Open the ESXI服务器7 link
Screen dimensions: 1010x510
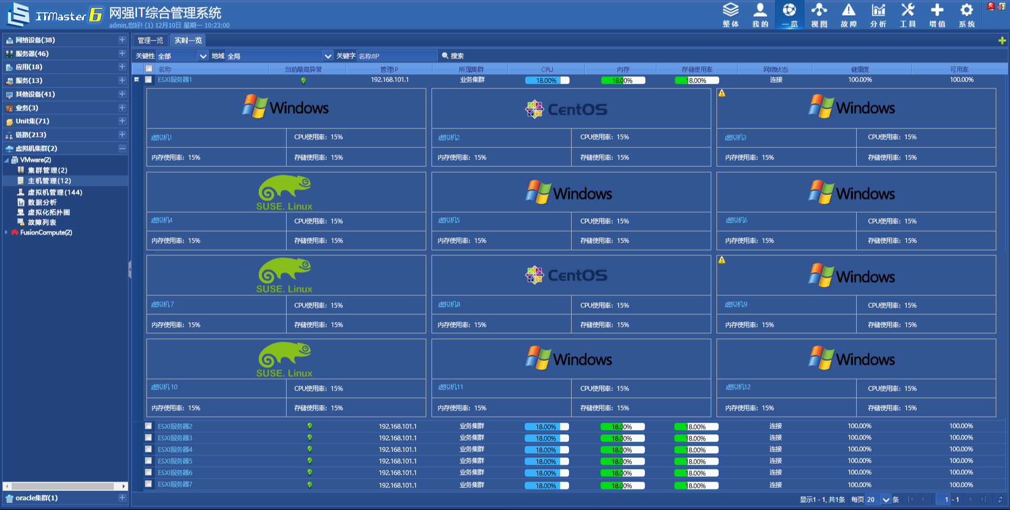pyautogui.click(x=175, y=484)
